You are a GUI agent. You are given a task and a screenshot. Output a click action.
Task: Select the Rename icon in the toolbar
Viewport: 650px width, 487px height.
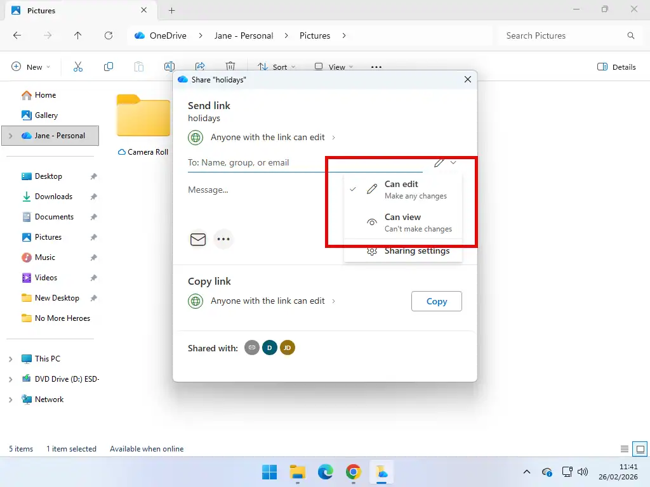(x=168, y=67)
